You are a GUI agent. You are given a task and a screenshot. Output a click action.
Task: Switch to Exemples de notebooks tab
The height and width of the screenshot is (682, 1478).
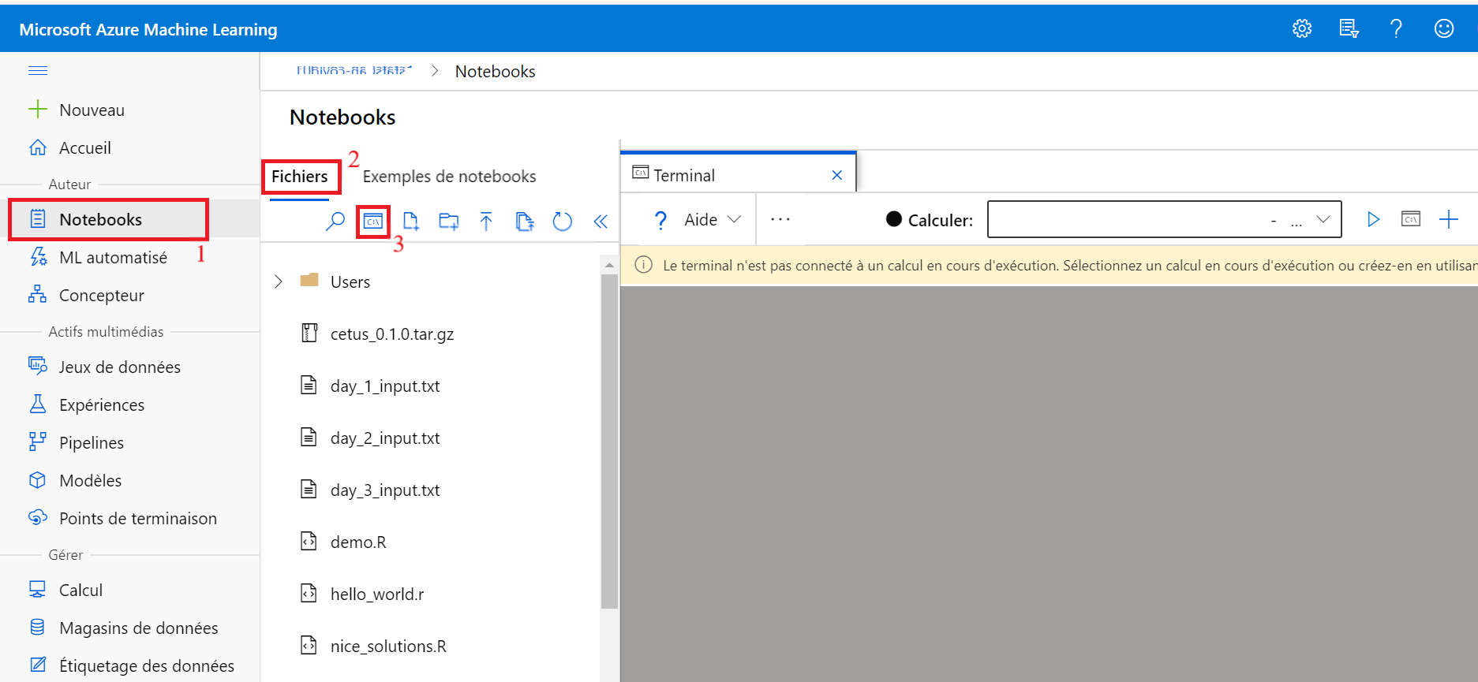[449, 176]
